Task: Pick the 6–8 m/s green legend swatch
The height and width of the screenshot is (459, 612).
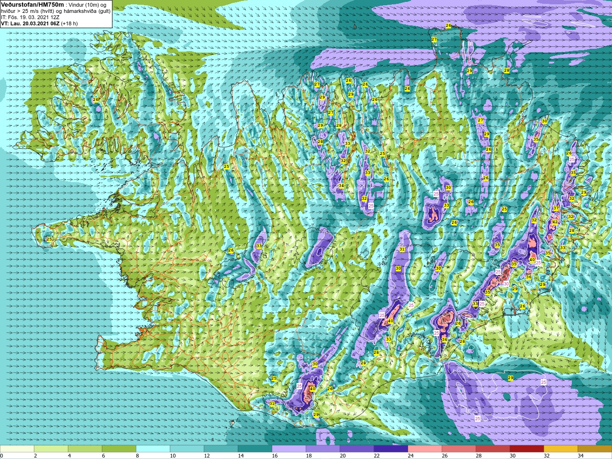Action: (119, 448)
